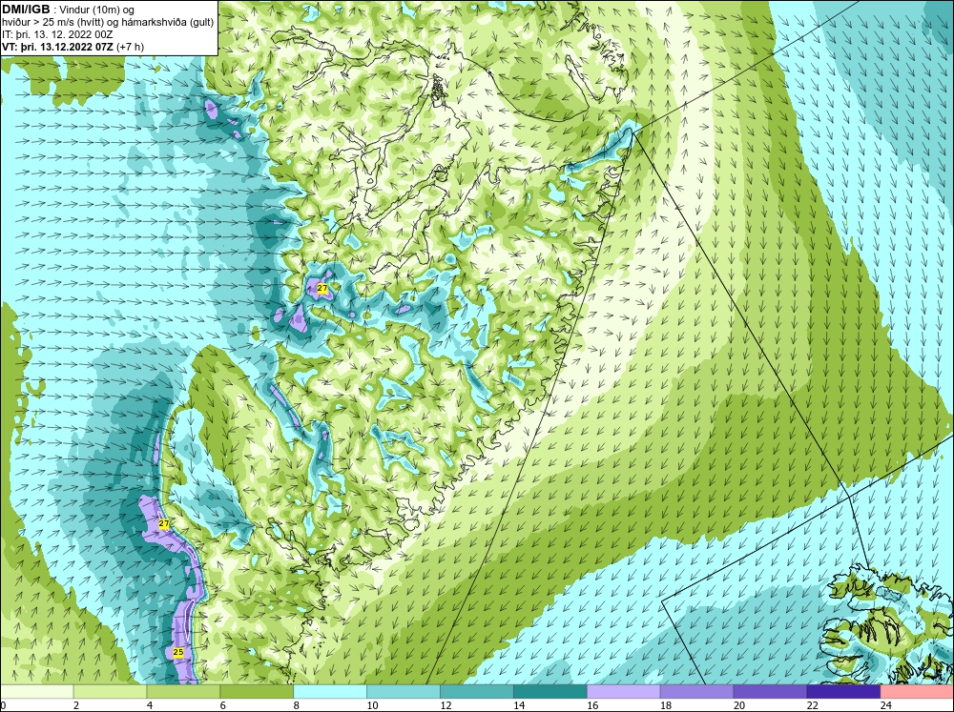
Task: Select the 16–18 m/s lavender legend swatch
Action: click(x=623, y=692)
